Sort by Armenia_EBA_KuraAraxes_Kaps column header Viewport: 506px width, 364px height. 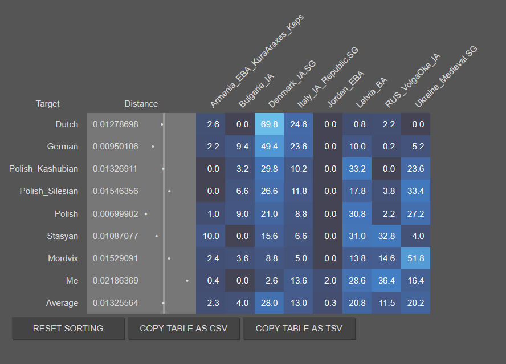pyautogui.click(x=257, y=60)
